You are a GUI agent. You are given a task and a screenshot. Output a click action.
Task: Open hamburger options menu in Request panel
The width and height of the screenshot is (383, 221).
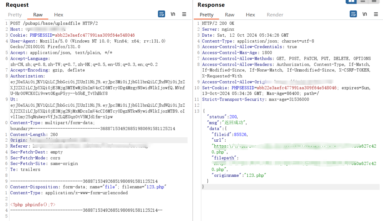coord(184,14)
